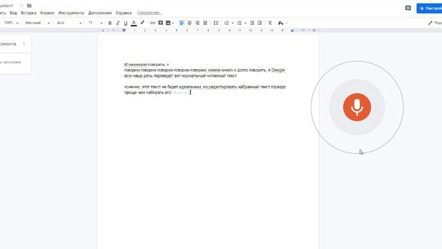Align text right
This screenshot has width=442, height=249.
point(198,23)
